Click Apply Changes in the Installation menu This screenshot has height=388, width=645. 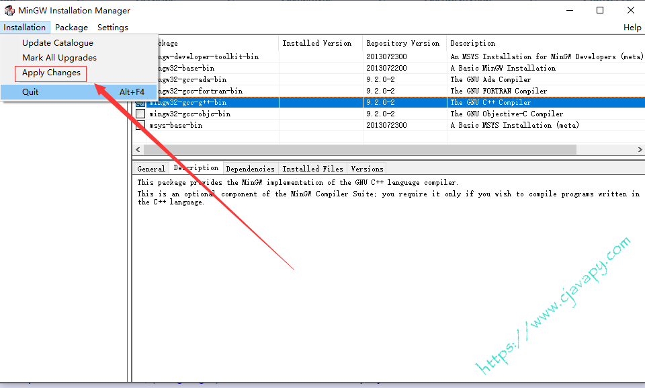[x=52, y=73]
